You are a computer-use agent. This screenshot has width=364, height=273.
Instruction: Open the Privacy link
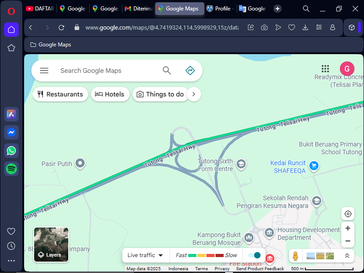pyautogui.click(x=222, y=268)
